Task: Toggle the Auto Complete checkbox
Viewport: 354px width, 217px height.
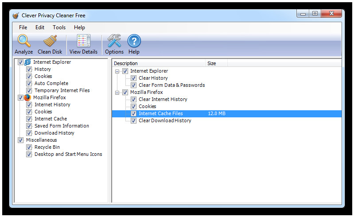Action: [29, 83]
